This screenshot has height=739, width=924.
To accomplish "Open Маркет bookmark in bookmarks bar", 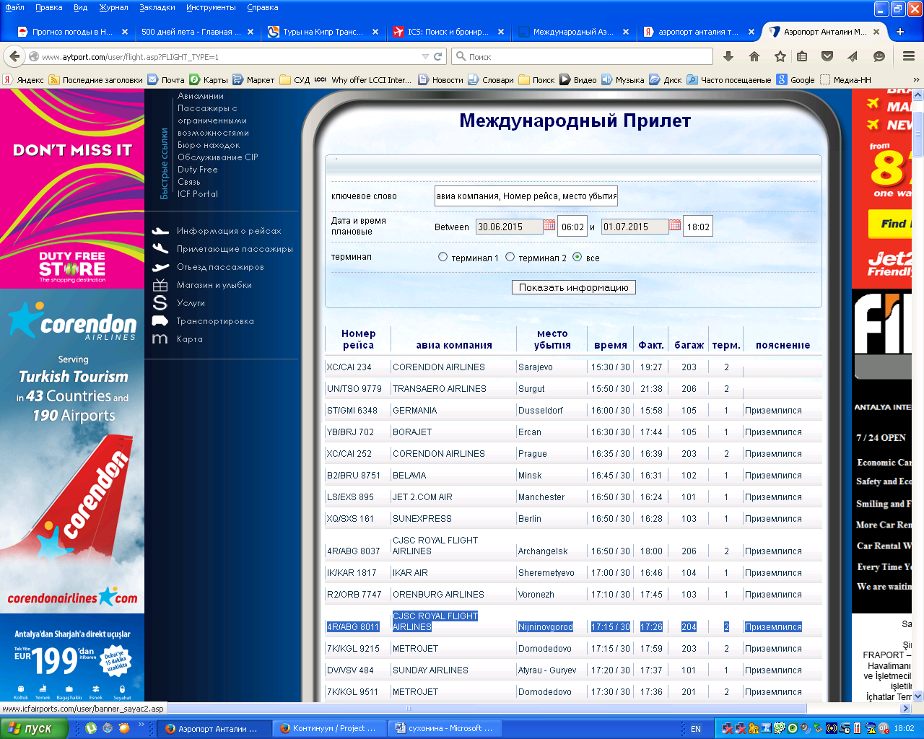I will coord(253,80).
